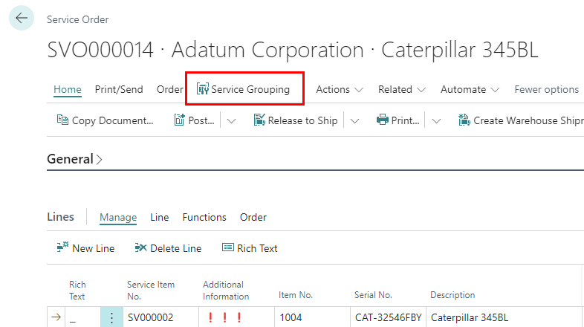The width and height of the screenshot is (584, 327).
Task: Open the Actions menu
Action: pos(340,89)
